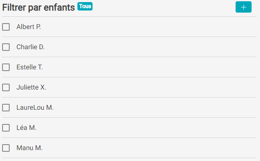Select the Léa M. name text
Screen dimensions: 260x161
point(27,128)
